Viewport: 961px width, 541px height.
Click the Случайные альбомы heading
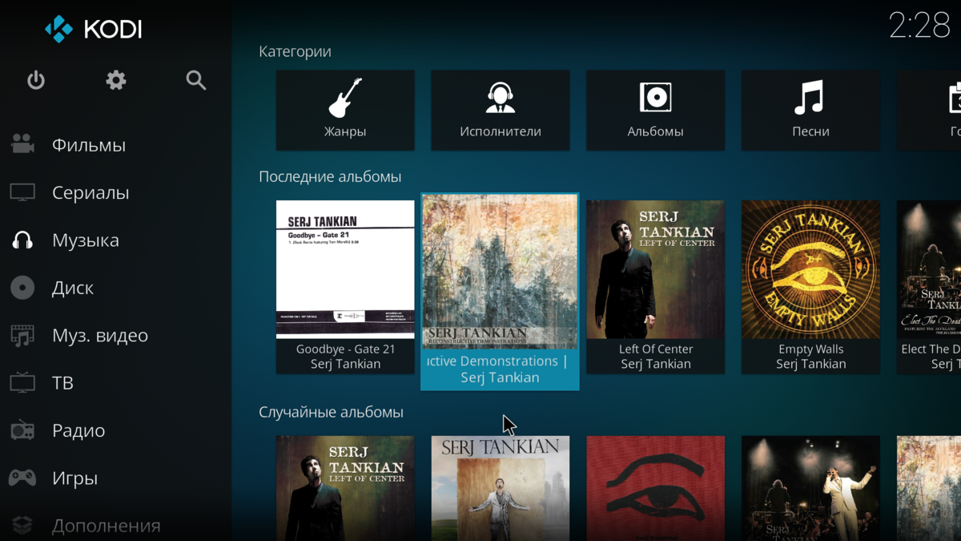click(x=331, y=412)
